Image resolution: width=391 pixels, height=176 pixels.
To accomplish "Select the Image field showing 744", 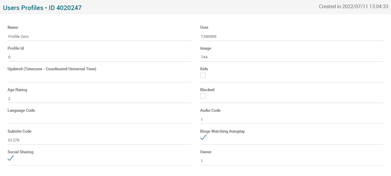I will (292, 57).
